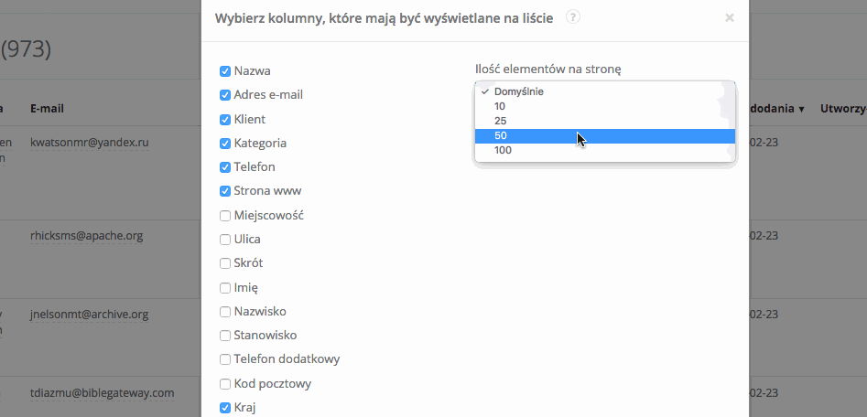This screenshot has width=867, height=417.
Task: Toggle the Klient checkbox
Action: coord(225,120)
